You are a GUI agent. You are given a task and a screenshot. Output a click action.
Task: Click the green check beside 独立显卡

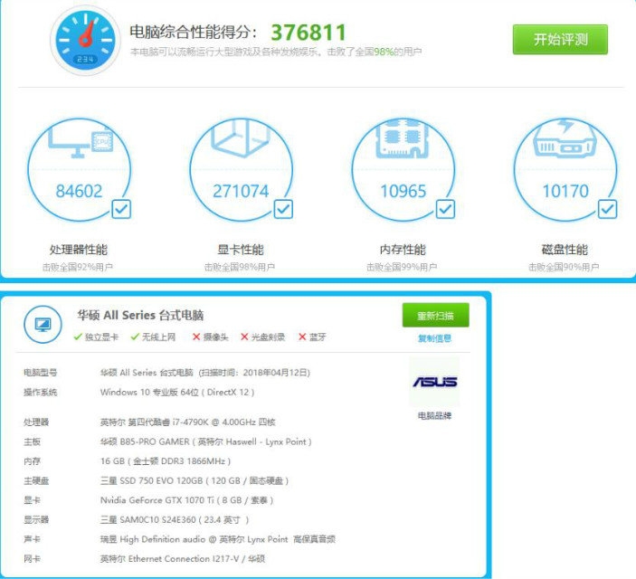coord(78,337)
